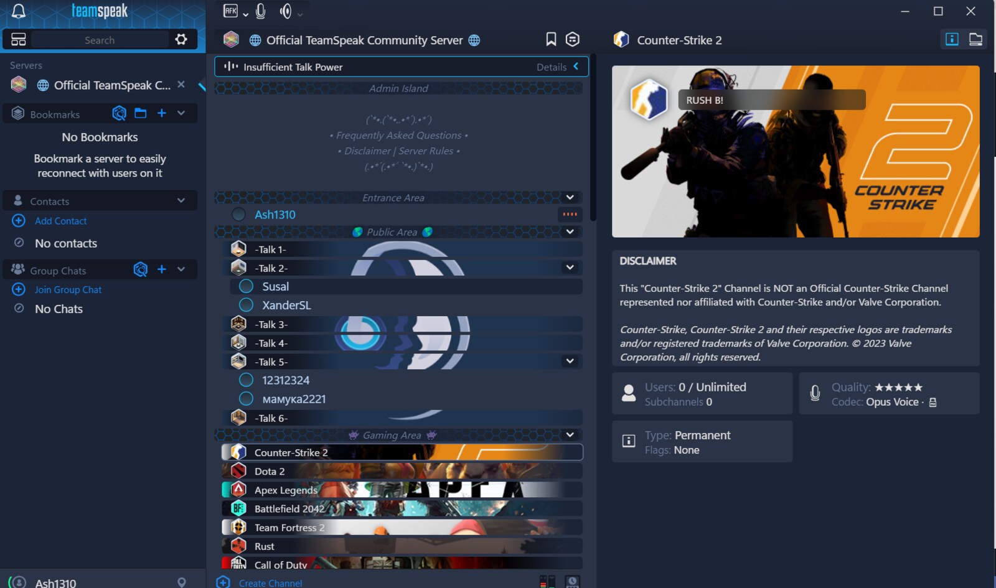Open the notifications bell
This screenshot has width=996, height=588.
(x=19, y=11)
